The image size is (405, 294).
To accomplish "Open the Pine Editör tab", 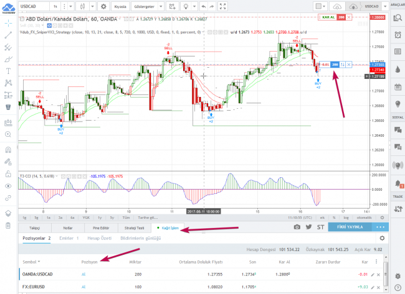I will pos(101,228).
